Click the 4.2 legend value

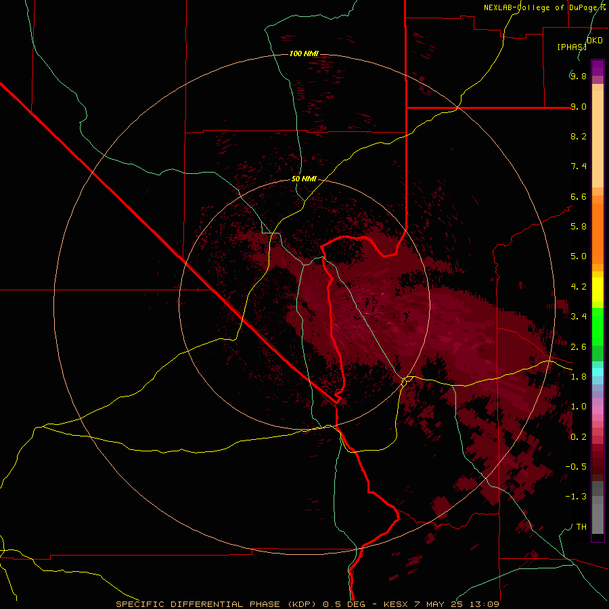(x=579, y=287)
